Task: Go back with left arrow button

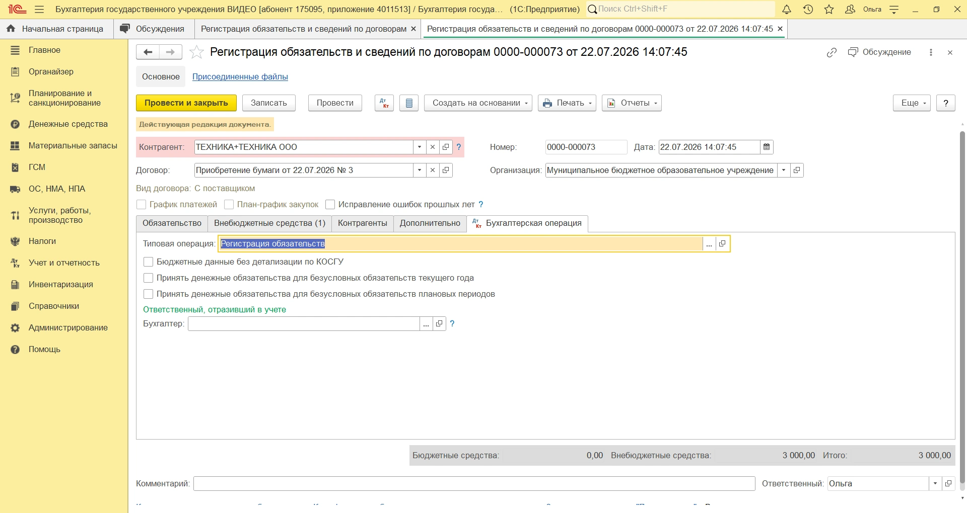Action: tap(148, 52)
